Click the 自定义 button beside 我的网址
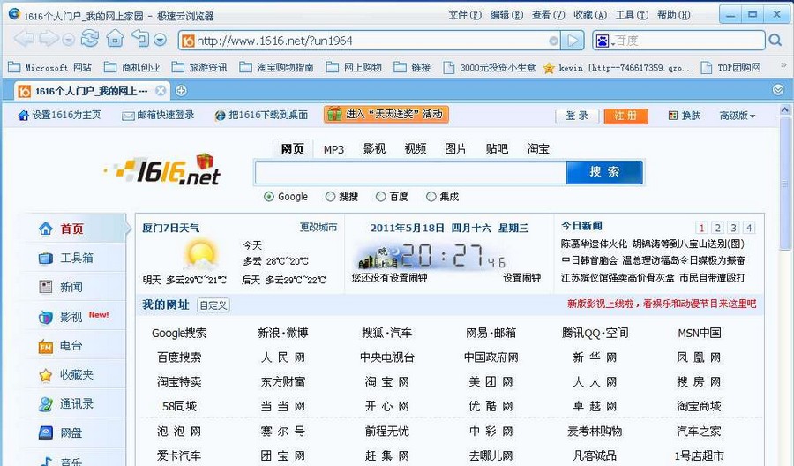This screenshot has width=794, height=466. [x=213, y=304]
